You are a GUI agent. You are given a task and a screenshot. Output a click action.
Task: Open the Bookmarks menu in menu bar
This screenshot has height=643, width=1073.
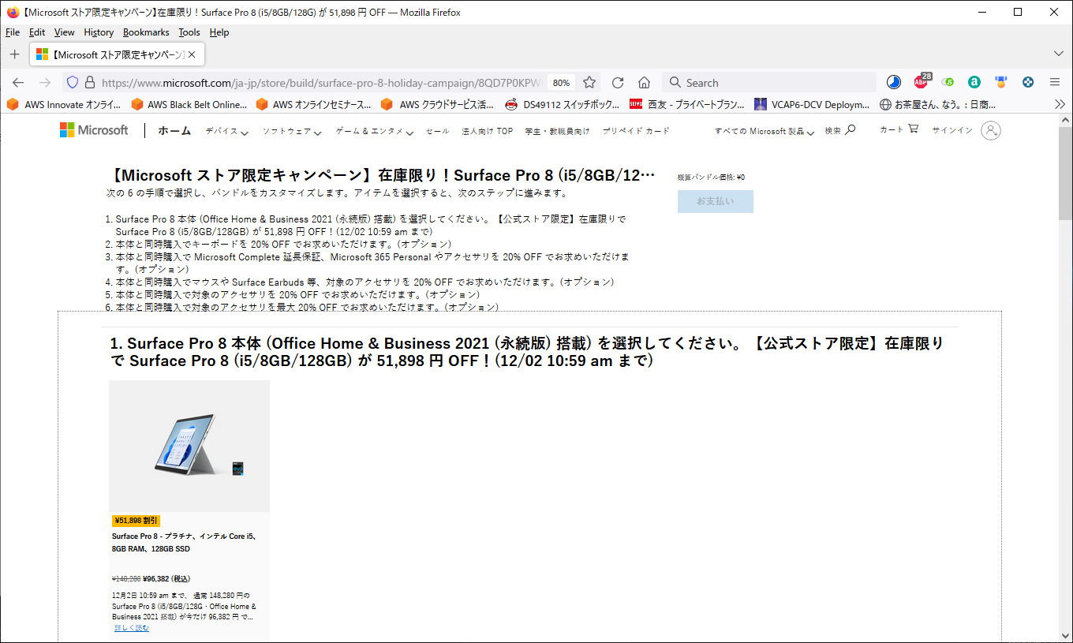point(146,32)
